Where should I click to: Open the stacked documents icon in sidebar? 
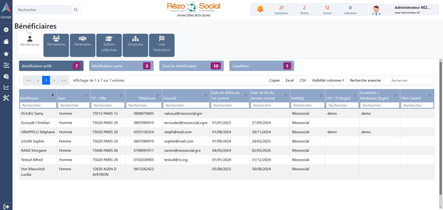coord(6,76)
